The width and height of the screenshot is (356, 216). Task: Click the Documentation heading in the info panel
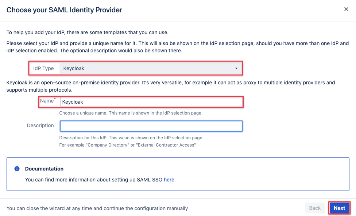click(x=44, y=169)
